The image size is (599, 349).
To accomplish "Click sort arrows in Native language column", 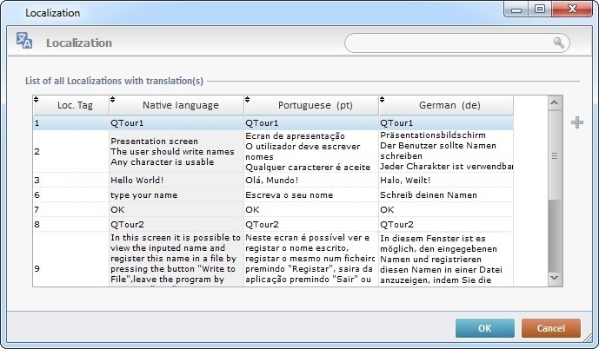I will (x=114, y=100).
